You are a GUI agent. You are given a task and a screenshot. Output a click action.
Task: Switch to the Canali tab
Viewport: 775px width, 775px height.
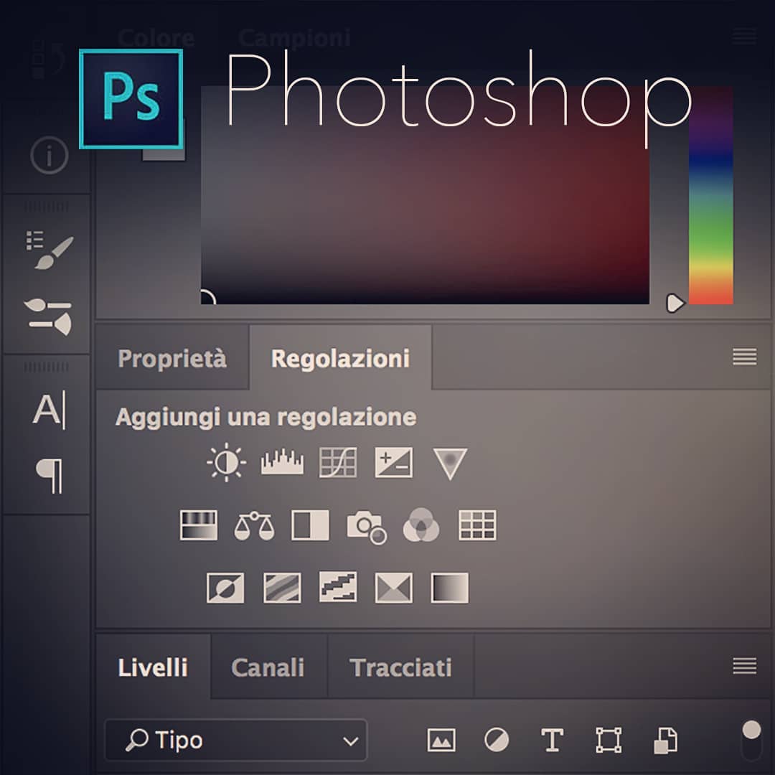(268, 667)
